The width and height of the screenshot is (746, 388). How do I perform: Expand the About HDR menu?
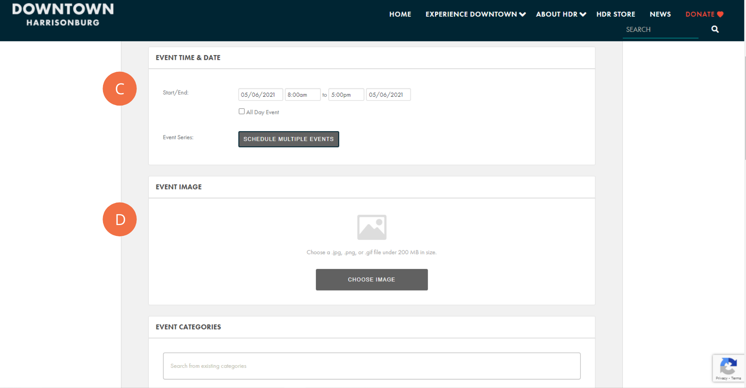[561, 14]
